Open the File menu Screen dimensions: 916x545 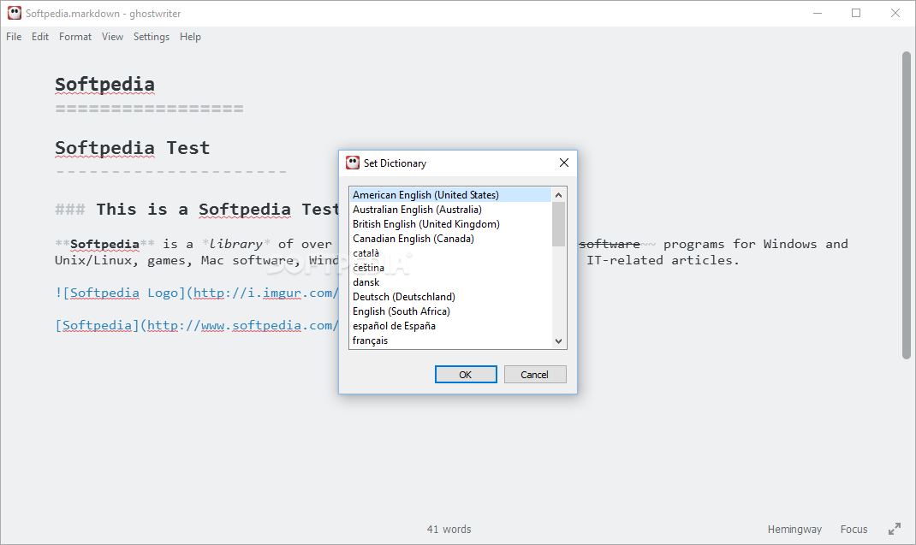tap(14, 37)
